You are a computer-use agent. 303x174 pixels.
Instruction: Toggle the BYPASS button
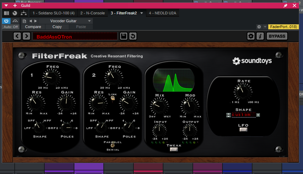(x=277, y=36)
